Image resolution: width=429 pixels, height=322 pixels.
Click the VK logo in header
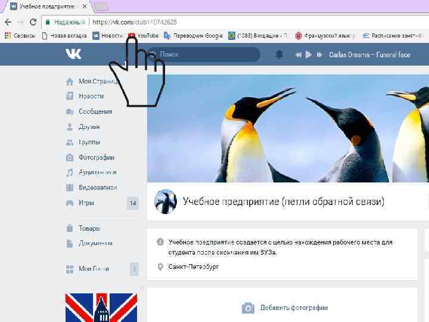(x=73, y=54)
